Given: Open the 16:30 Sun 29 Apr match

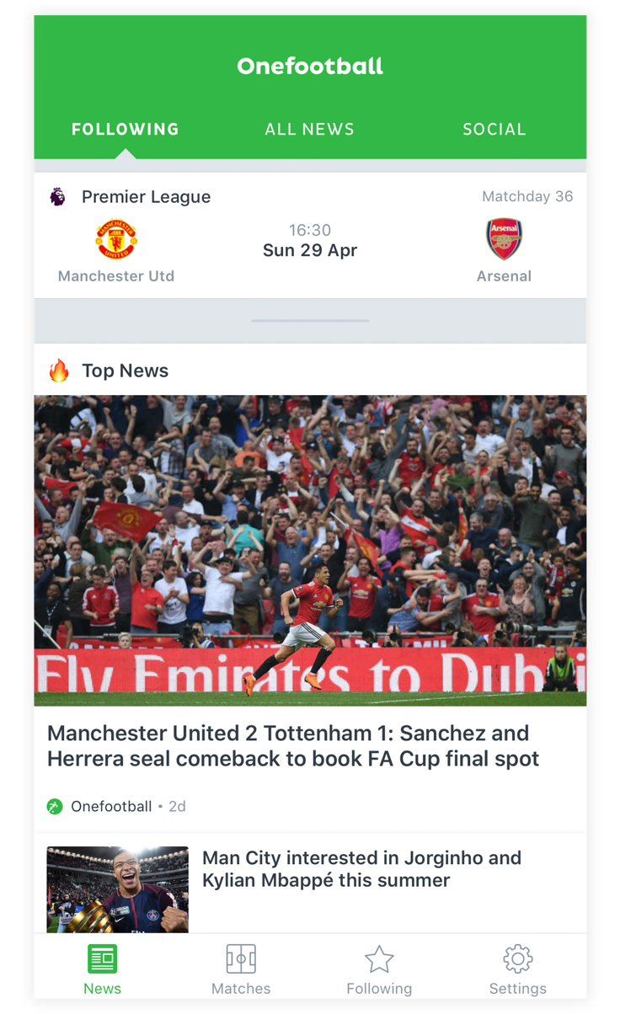Looking at the screenshot, I should click(x=310, y=240).
